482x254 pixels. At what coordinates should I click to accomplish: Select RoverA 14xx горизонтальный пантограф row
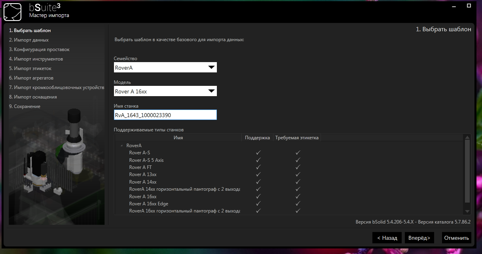click(289, 189)
